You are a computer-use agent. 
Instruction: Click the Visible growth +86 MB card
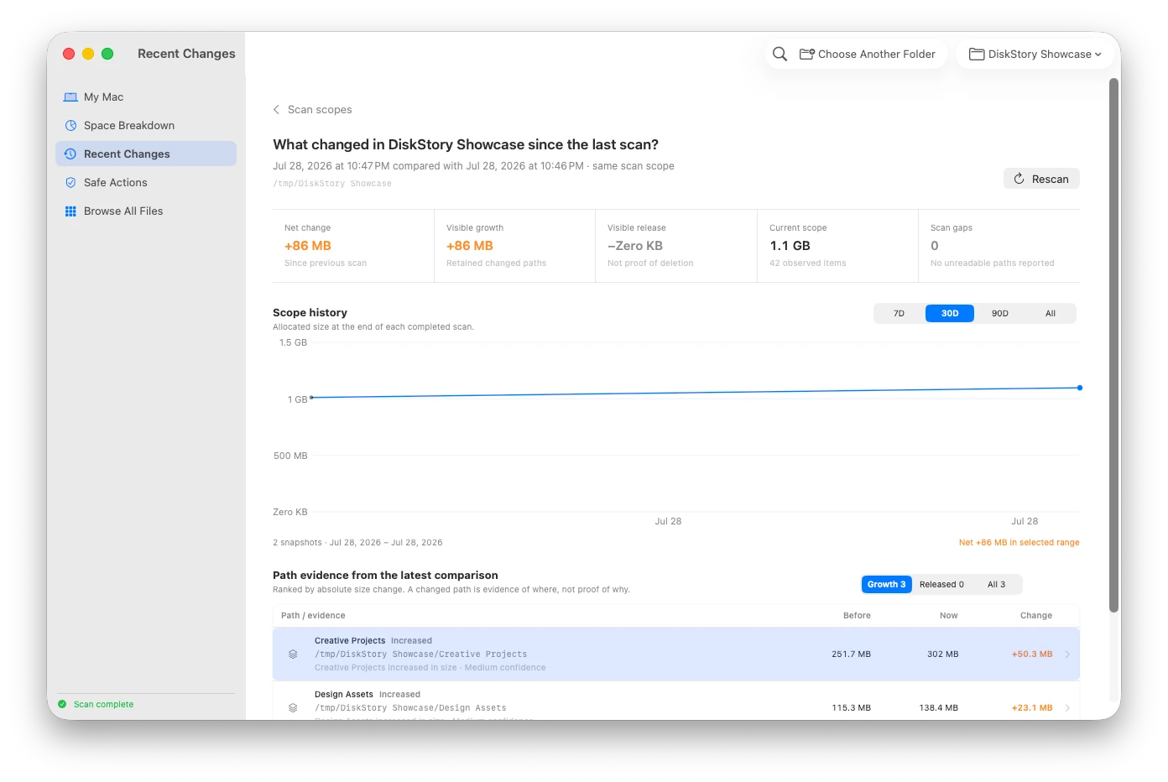point(514,246)
